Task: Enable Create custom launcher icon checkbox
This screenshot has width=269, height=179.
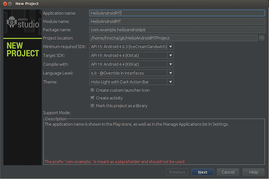Action: click(x=92, y=90)
